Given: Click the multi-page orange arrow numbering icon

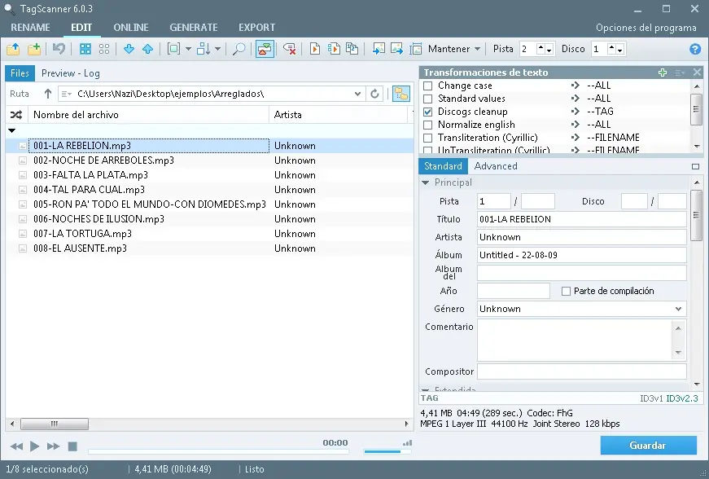Looking at the screenshot, I should point(334,49).
